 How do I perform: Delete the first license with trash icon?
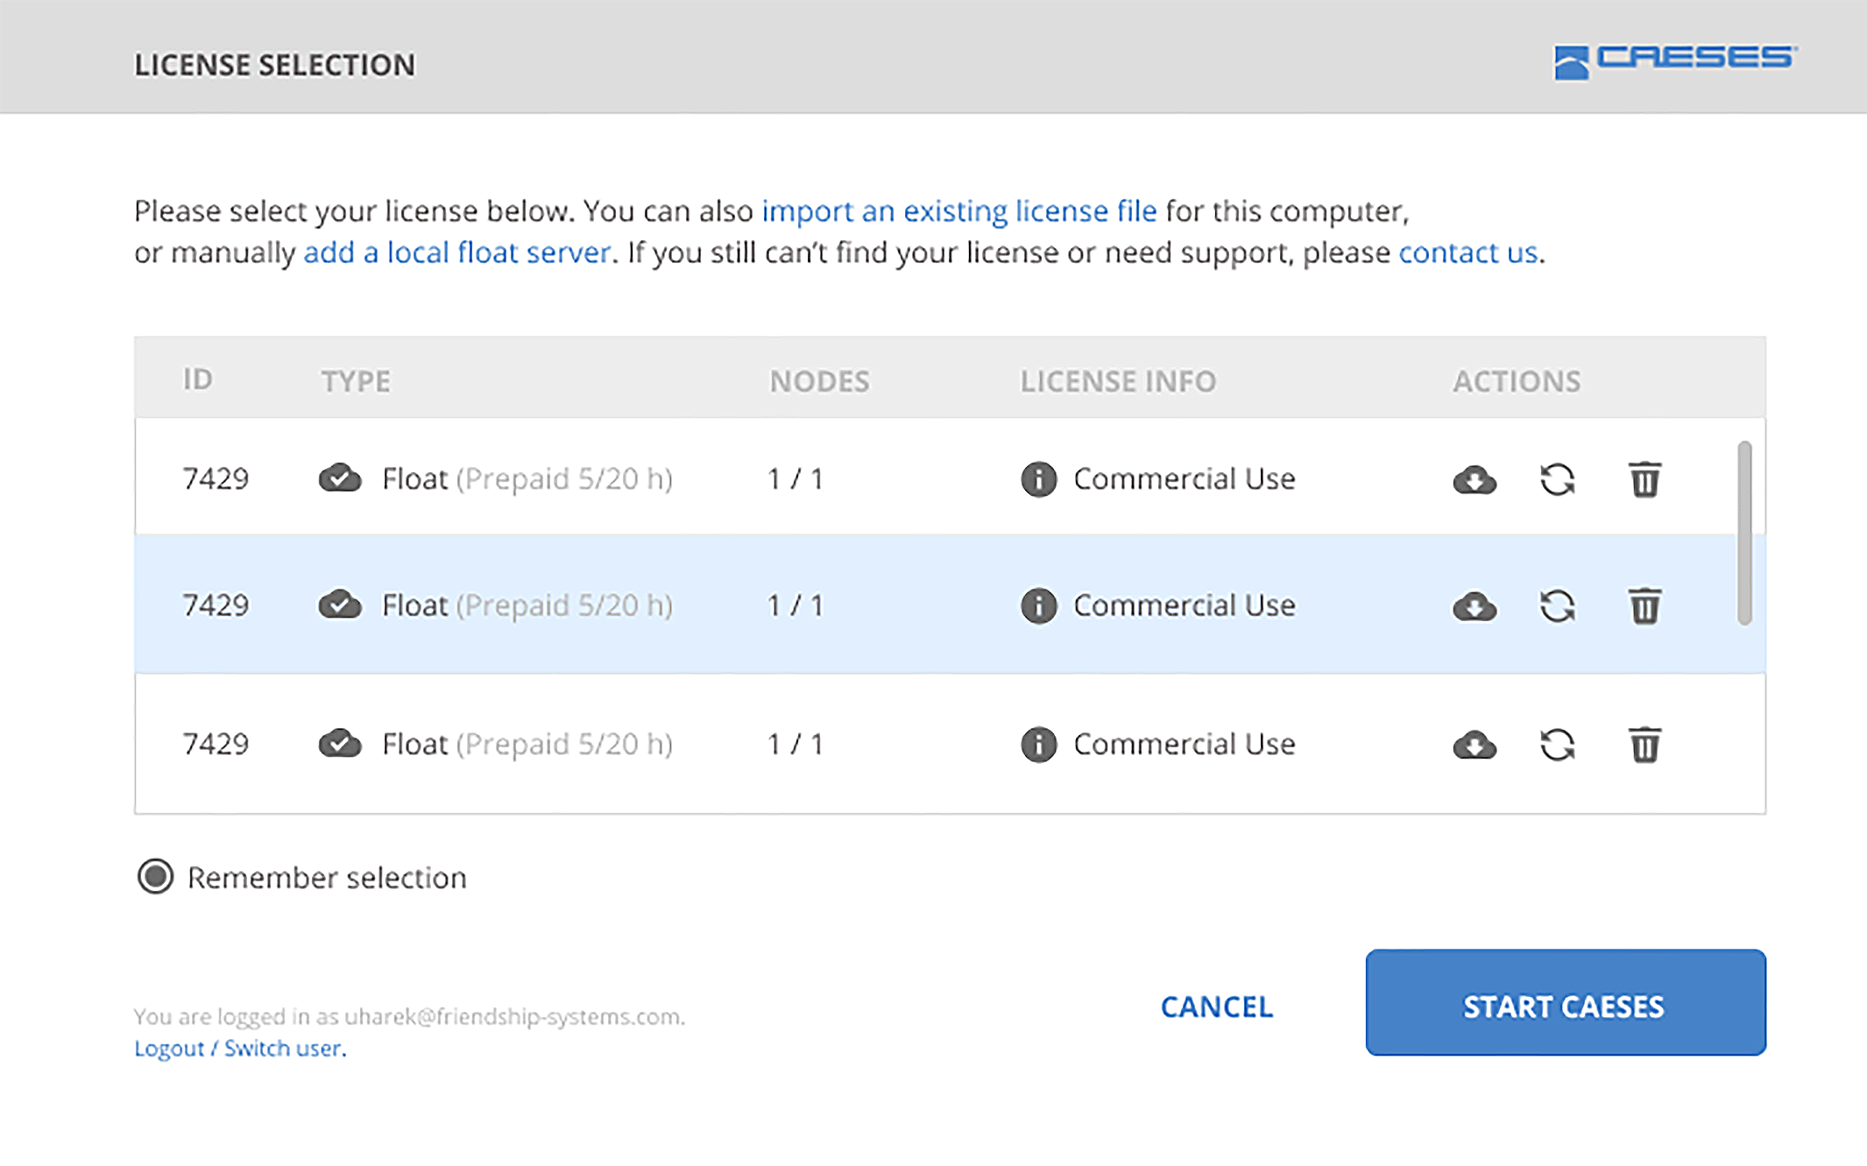[1644, 479]
